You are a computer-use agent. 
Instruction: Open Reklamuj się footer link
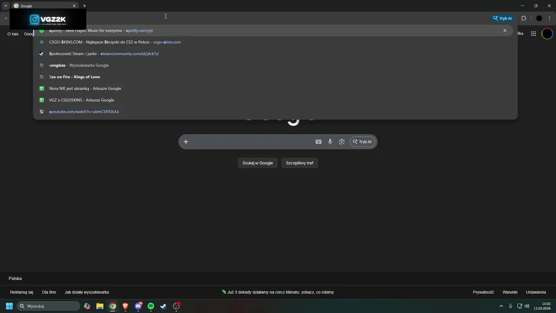coord(22,292)
